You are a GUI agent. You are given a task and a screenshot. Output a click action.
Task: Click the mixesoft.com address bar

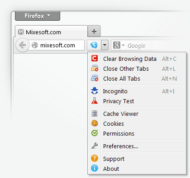[57, 45]
